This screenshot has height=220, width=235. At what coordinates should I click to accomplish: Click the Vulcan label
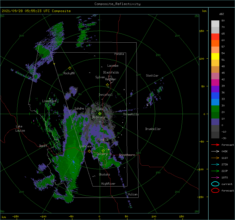(133, 194)
